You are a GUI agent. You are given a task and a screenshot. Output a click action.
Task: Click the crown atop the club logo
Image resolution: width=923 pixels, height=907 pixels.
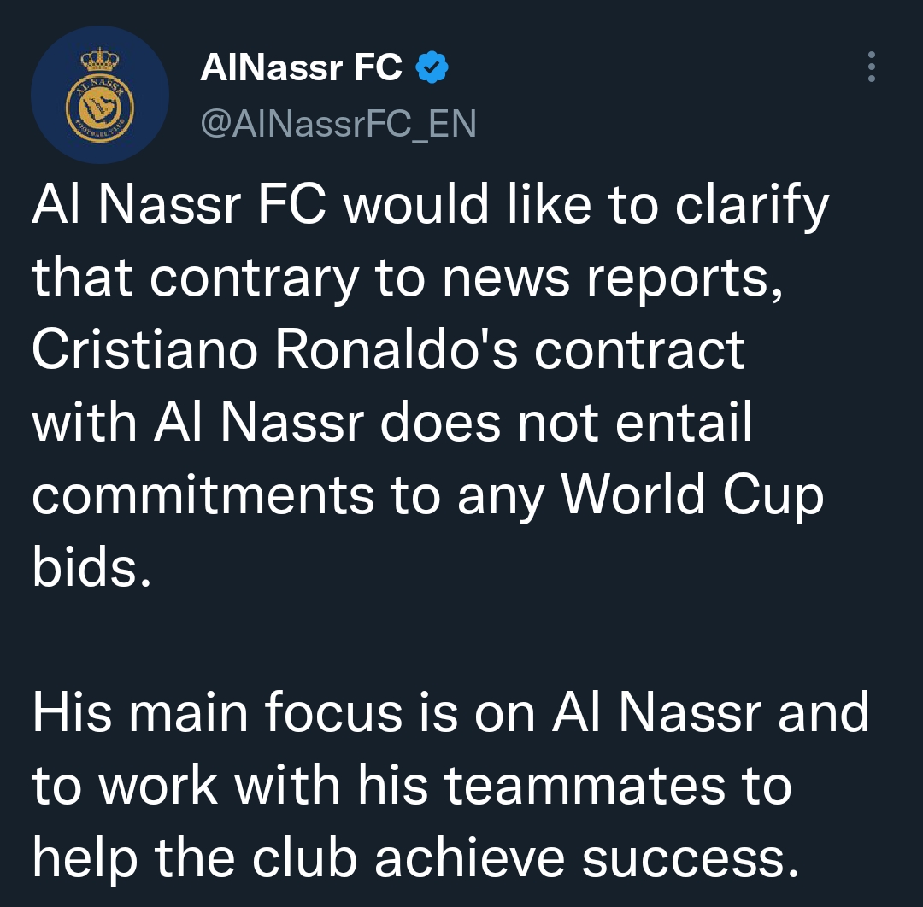[100, 61]
